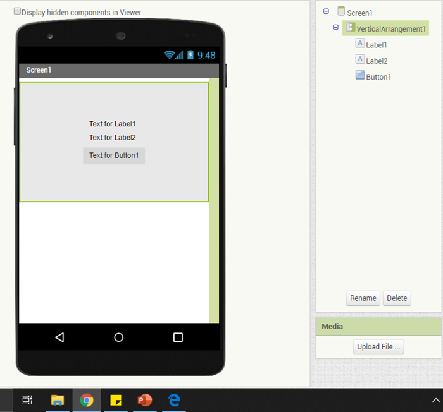443x412 pixels.
Task: Click the Button1 component icon in tree
Action: pyautogui.click(x=360, y=75)
